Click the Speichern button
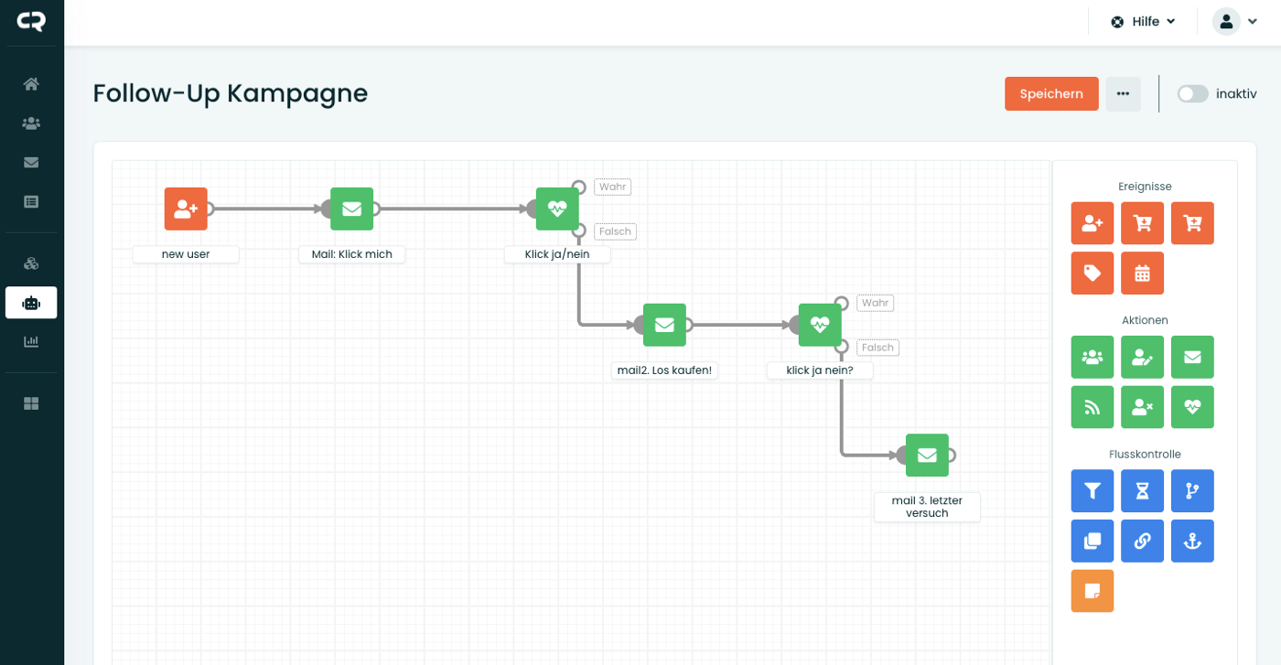Image resolution: width=1281 pixels, height=665 pixels. coord(1051,93)
